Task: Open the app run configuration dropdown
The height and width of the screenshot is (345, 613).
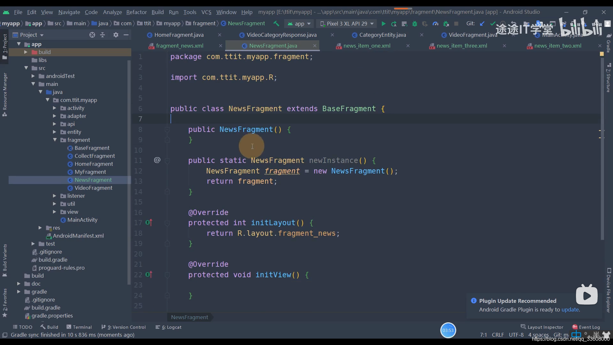Action: click(x=299, y=24)
